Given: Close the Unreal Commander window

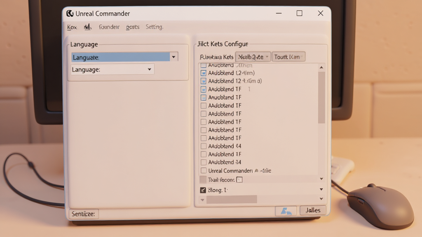Looking at the screenshot, I should click(320, 13).
